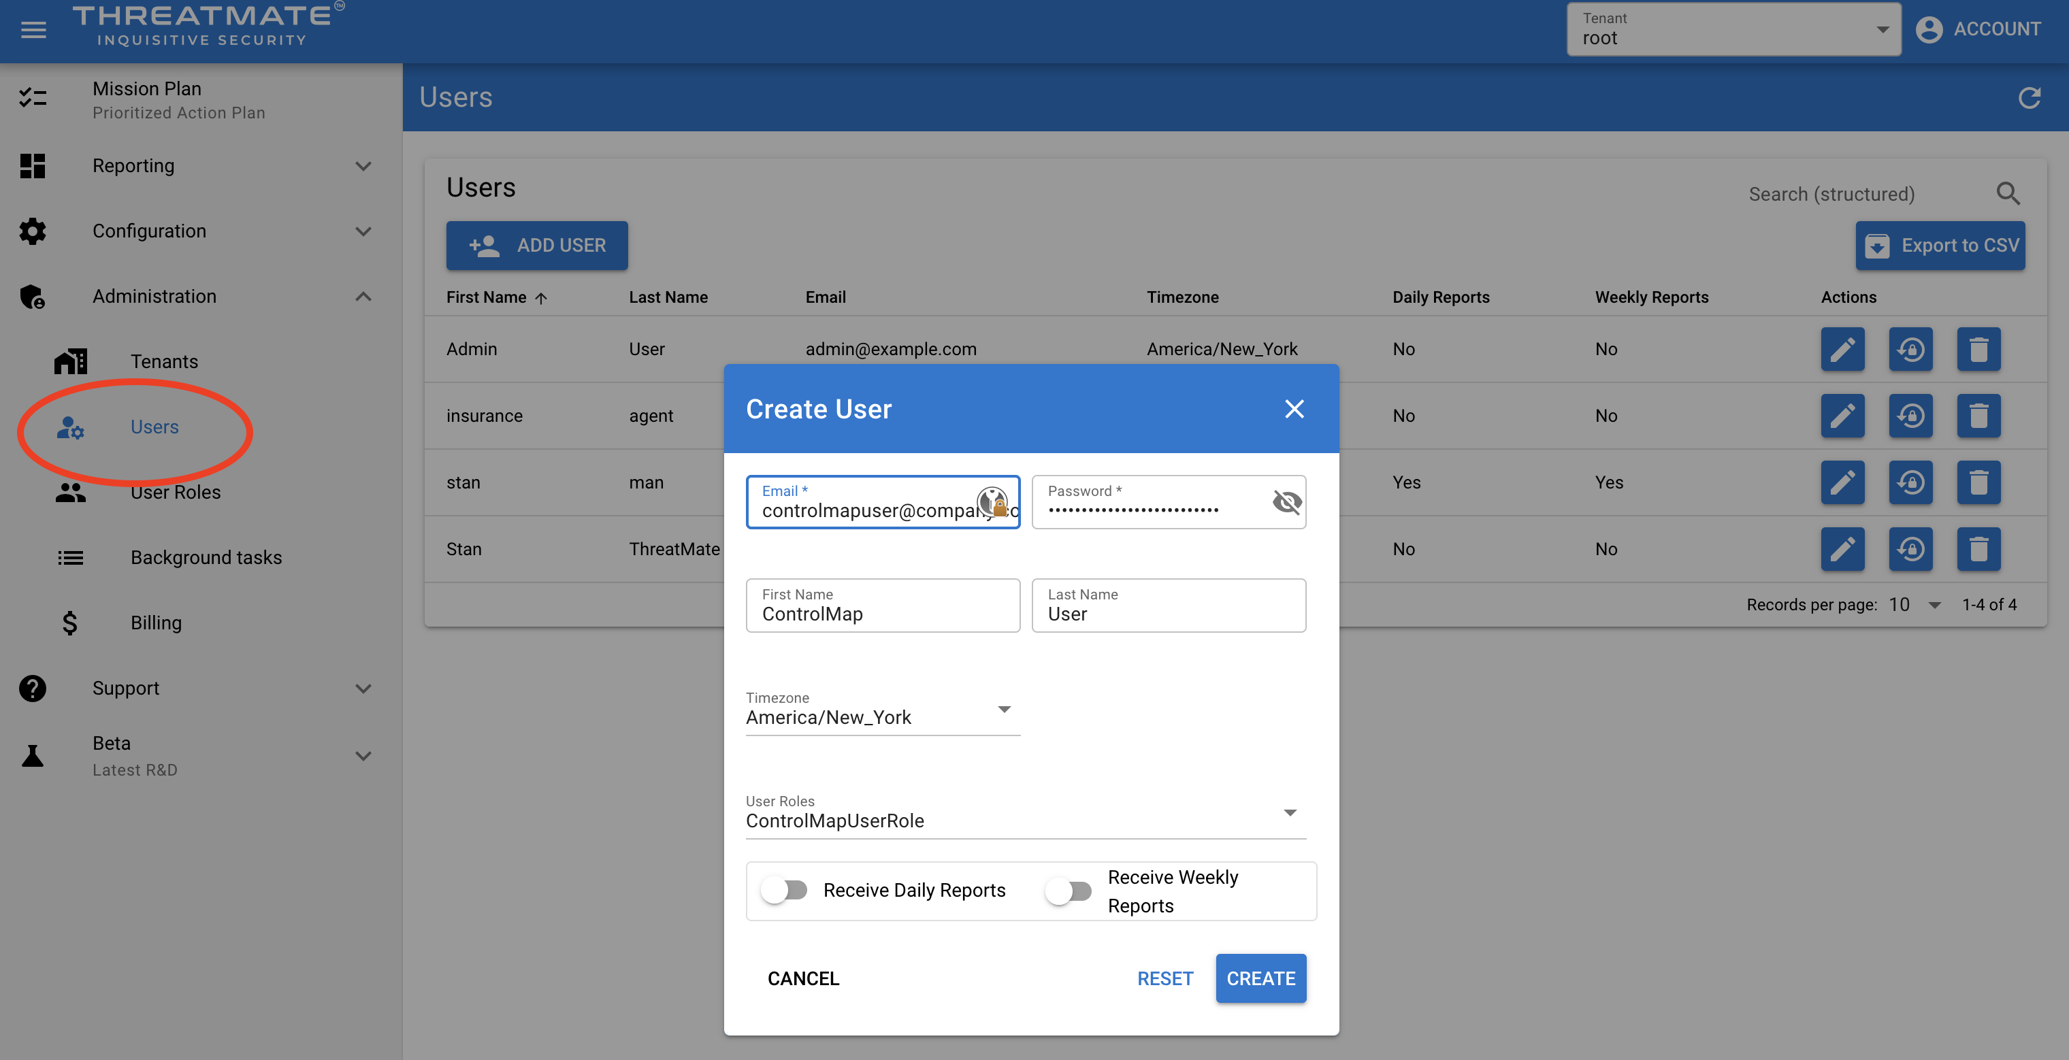The height and width of the screenshot is (1060, 2069).
Task: Click the Last Name column header
Action: point(668,297)
